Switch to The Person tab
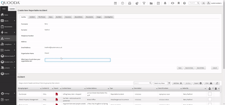This screenshot has height=105, width=225. (42, 17)
